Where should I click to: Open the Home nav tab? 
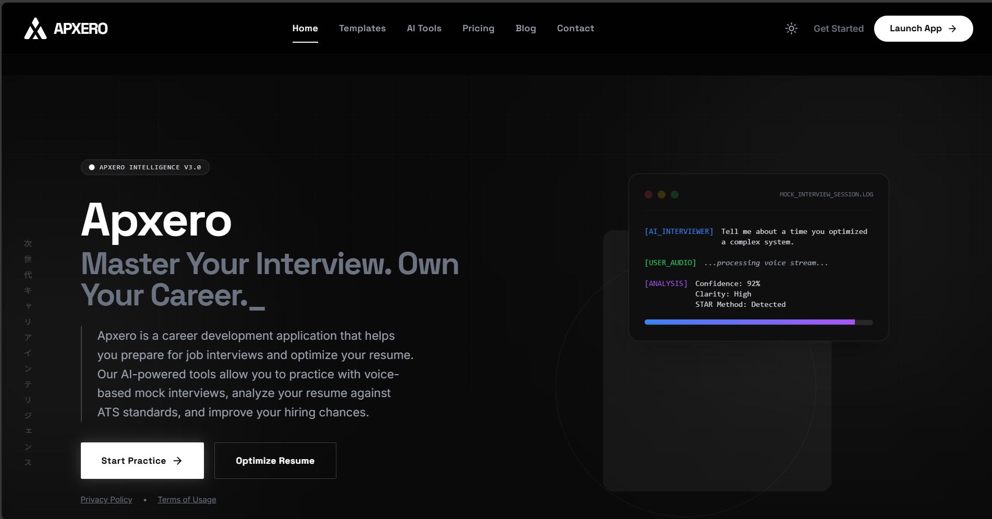pyautogui.click(x=305, y=28)
